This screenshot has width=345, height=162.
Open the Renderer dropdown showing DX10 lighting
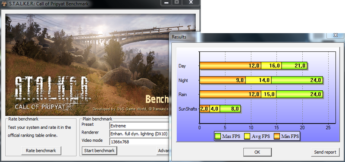coord(139,133)
